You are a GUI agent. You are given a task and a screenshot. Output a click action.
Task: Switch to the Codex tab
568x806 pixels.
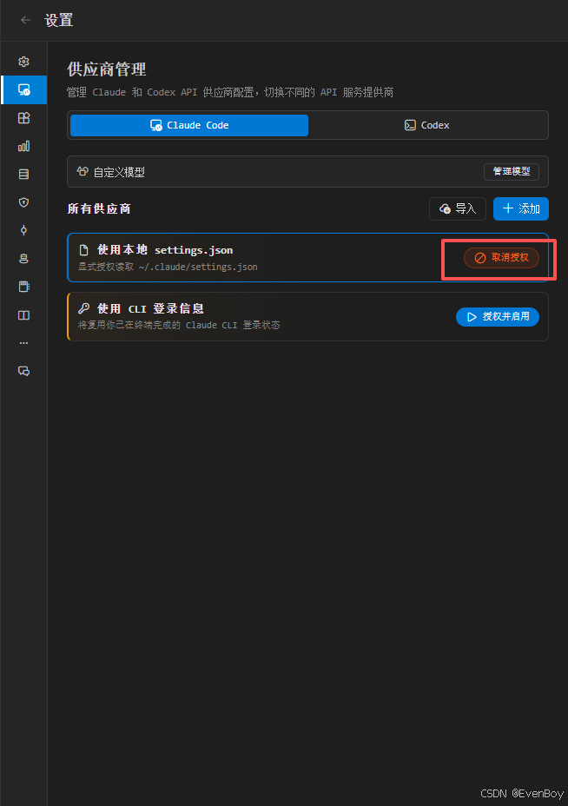(426, 125)
